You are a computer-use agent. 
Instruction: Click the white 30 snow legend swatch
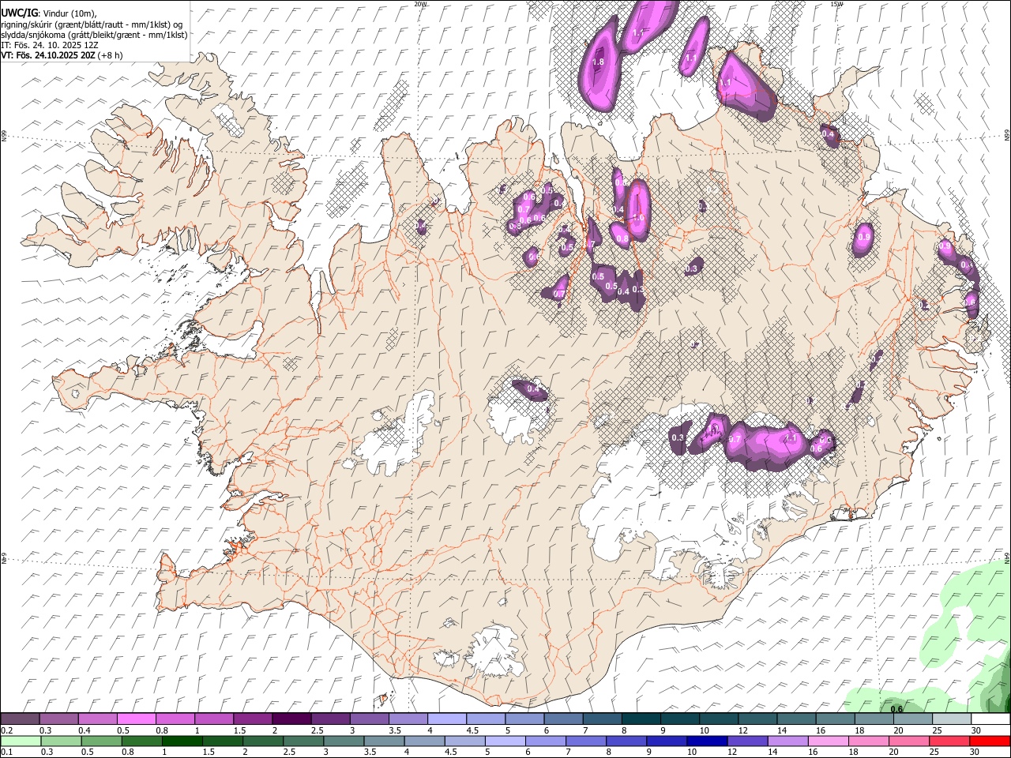pos(990,719)
